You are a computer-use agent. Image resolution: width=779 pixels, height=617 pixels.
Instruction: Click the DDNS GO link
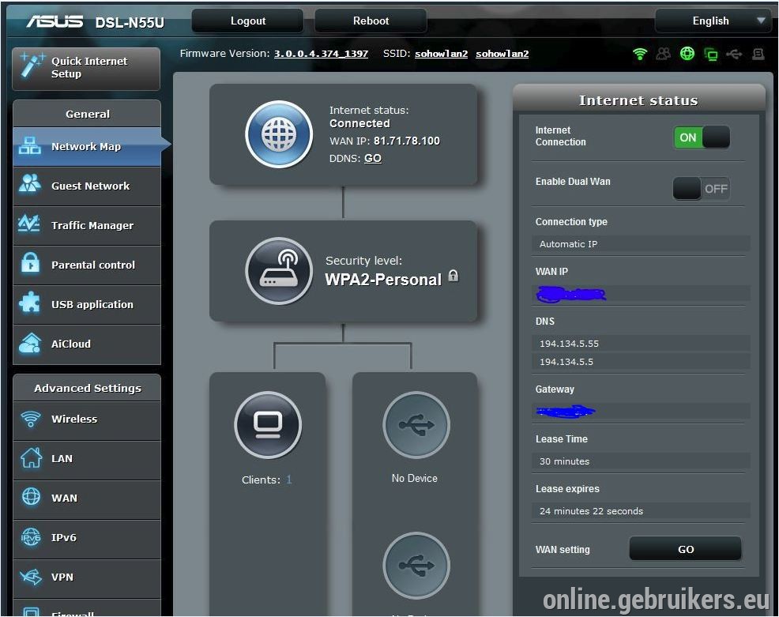373,158
